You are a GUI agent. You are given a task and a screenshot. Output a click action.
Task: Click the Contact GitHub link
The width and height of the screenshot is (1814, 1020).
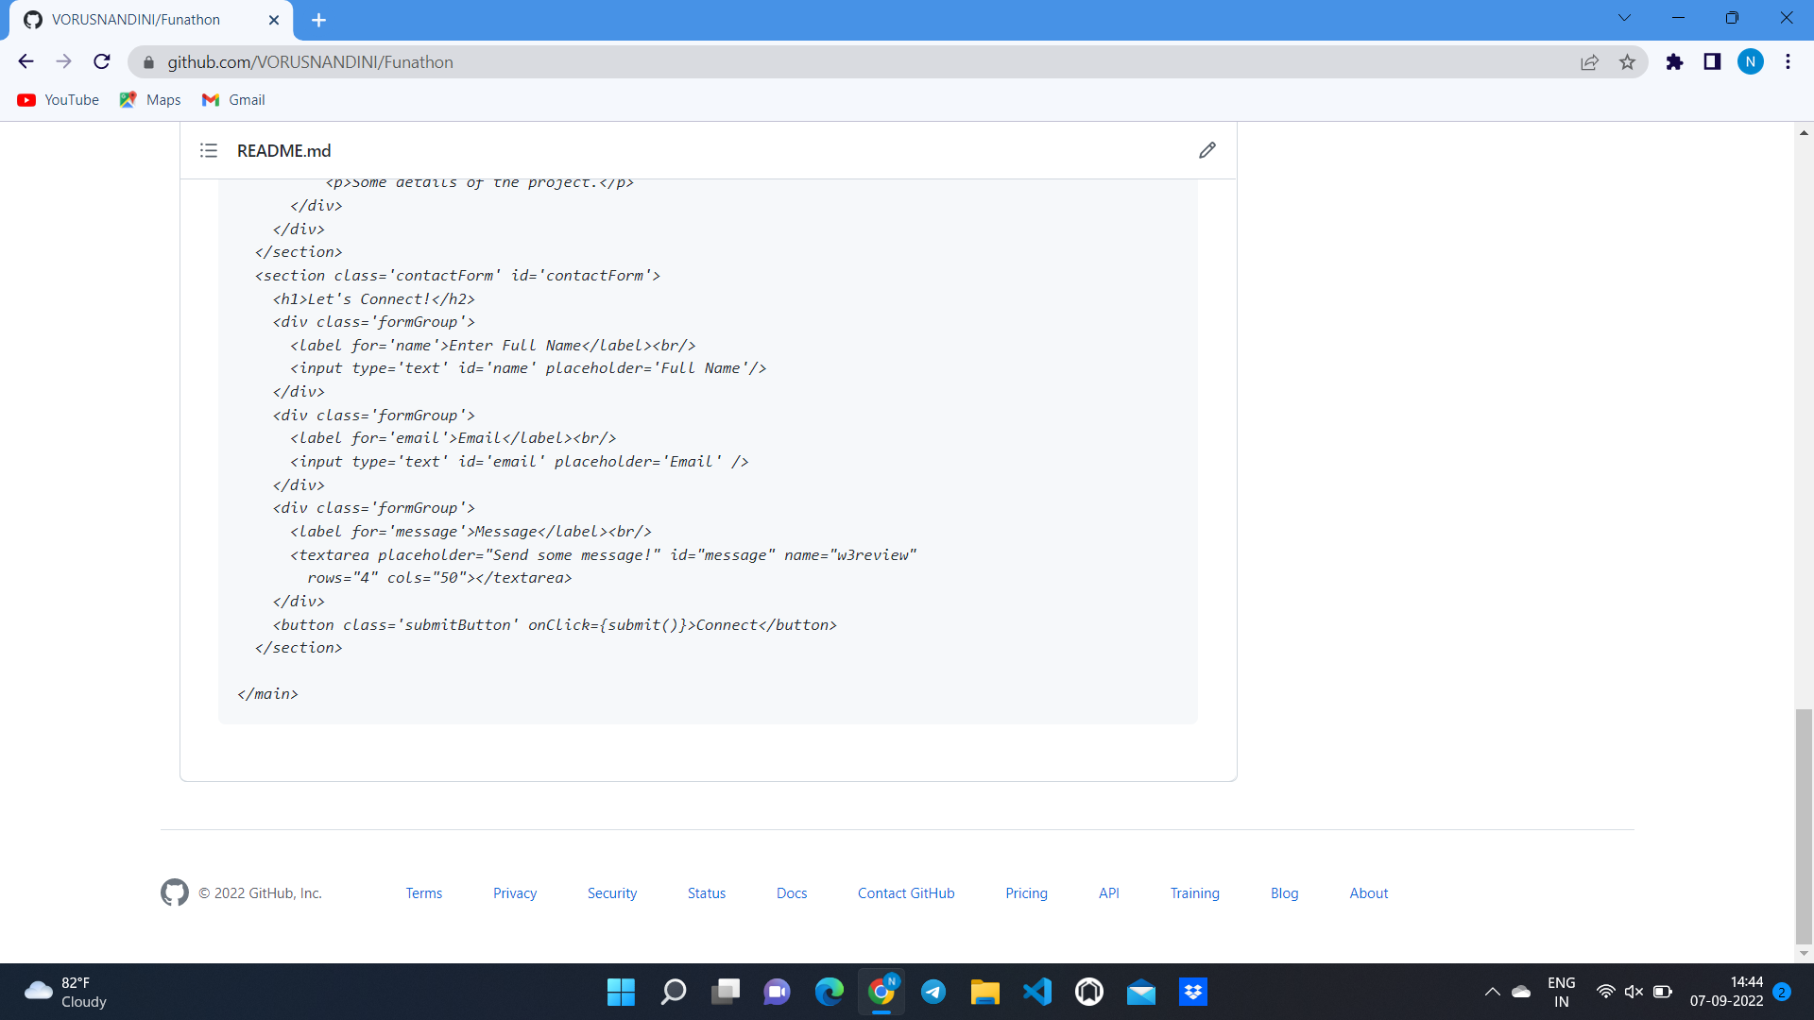click(x=905, y=893)
